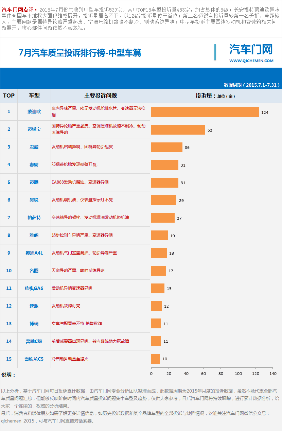Screen dimensions: 282x431
Task: Select the 蒙迪欧 model name
Action: point(34,111)
